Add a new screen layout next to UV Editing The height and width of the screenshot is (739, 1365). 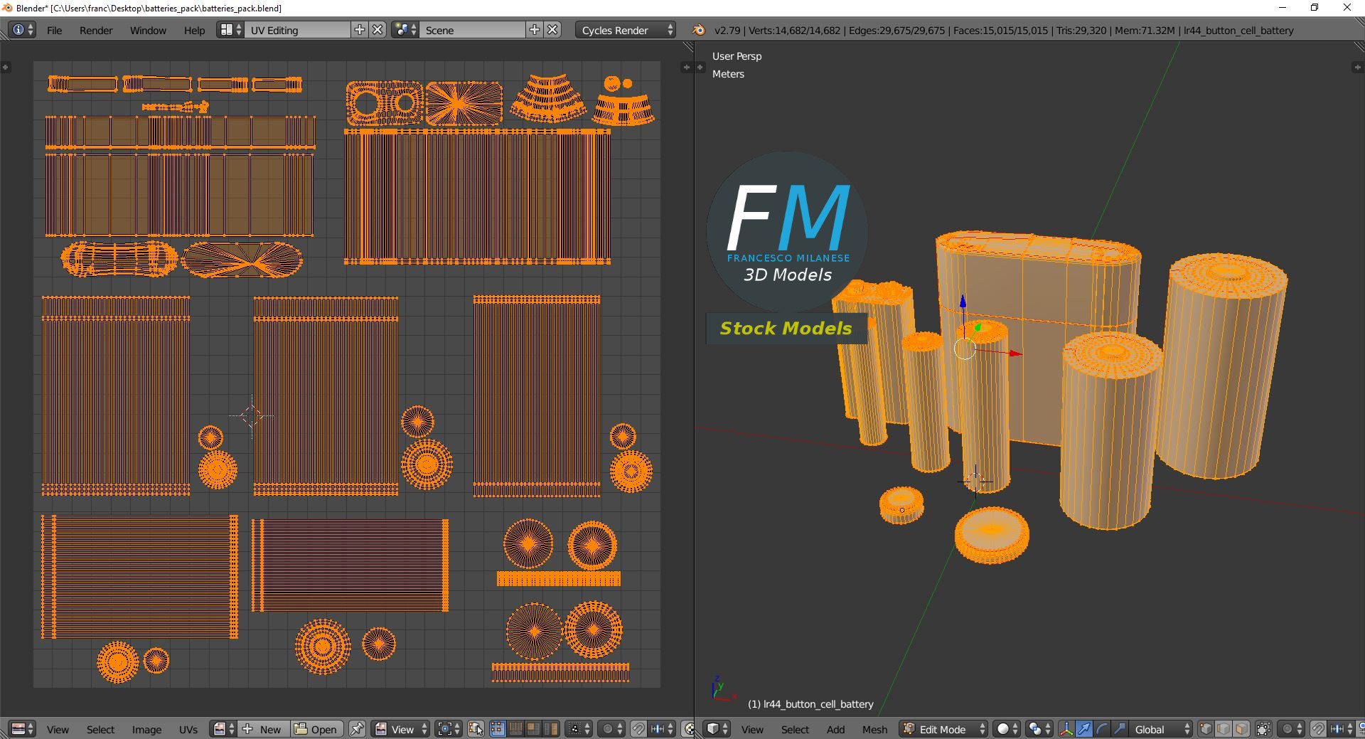pyautogui.click(x=360, y=30)
